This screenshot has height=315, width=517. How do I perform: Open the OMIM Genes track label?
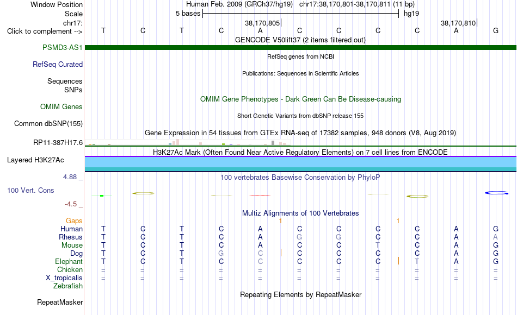point(61,106)
